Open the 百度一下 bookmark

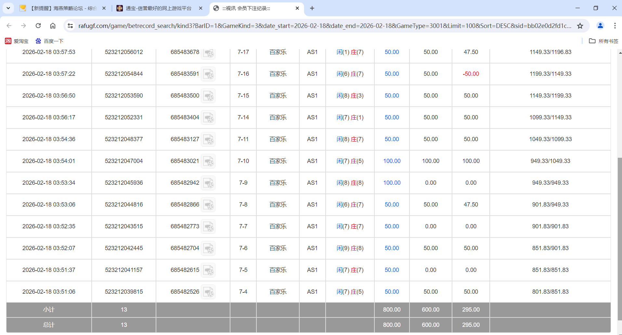click(49, 41)
